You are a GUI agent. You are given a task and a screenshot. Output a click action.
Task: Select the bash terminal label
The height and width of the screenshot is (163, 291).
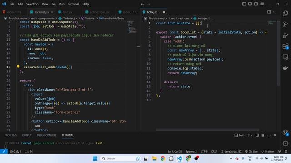pyautogui.click(x=240, y=135)
